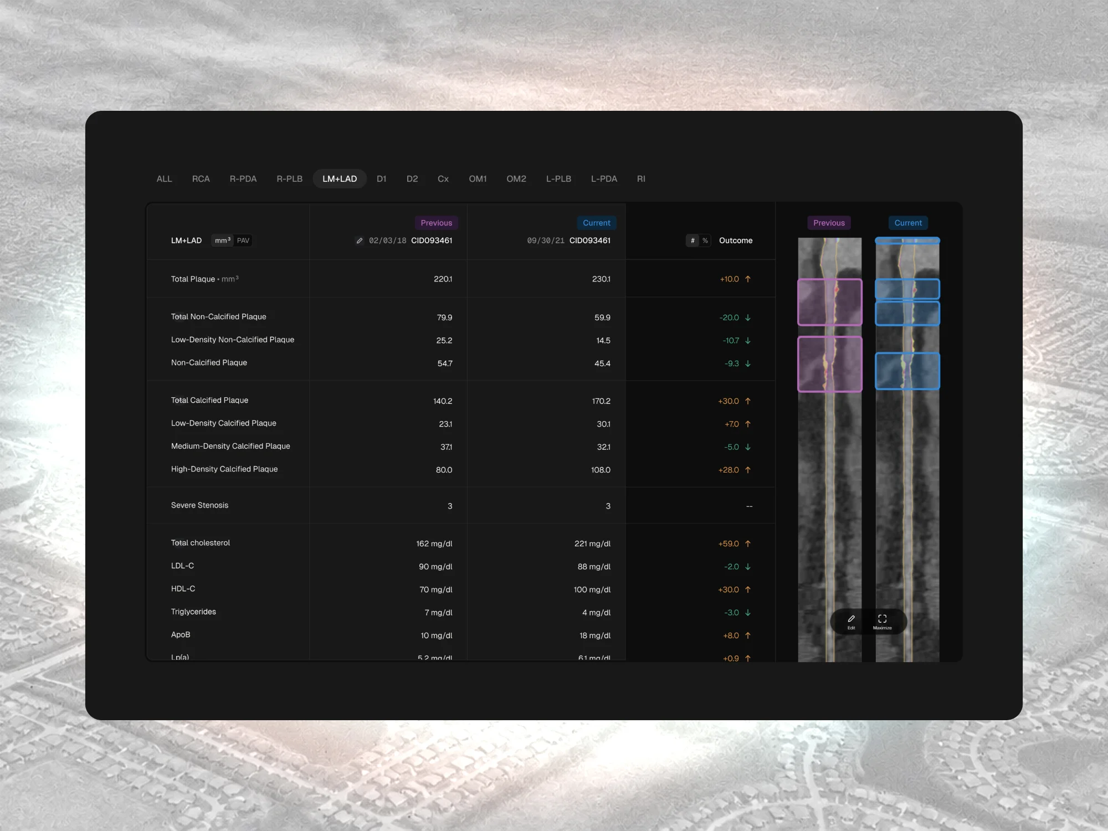1108x831 pixels.
Task: Click the down arrow in Total Non-Calcified Plaque row
Action: [x=748, y=317]
